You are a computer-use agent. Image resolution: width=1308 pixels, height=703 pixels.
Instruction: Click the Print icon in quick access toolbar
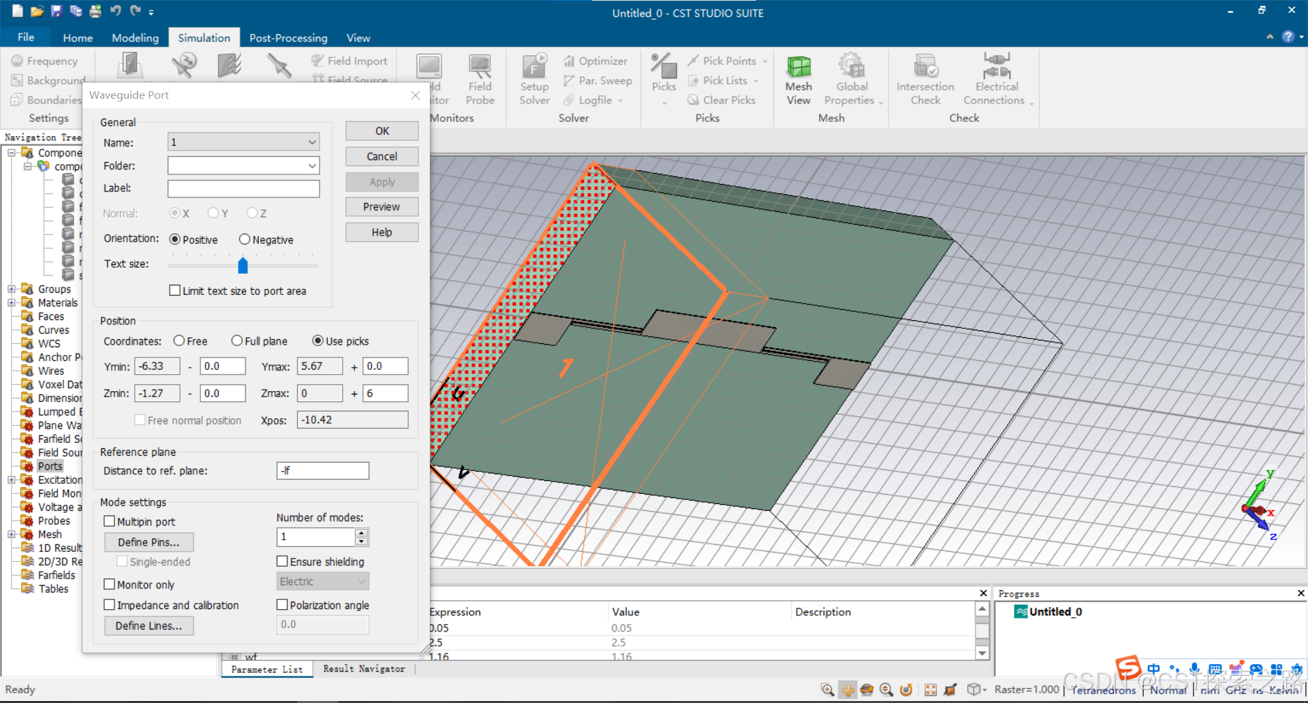(95, 11)
